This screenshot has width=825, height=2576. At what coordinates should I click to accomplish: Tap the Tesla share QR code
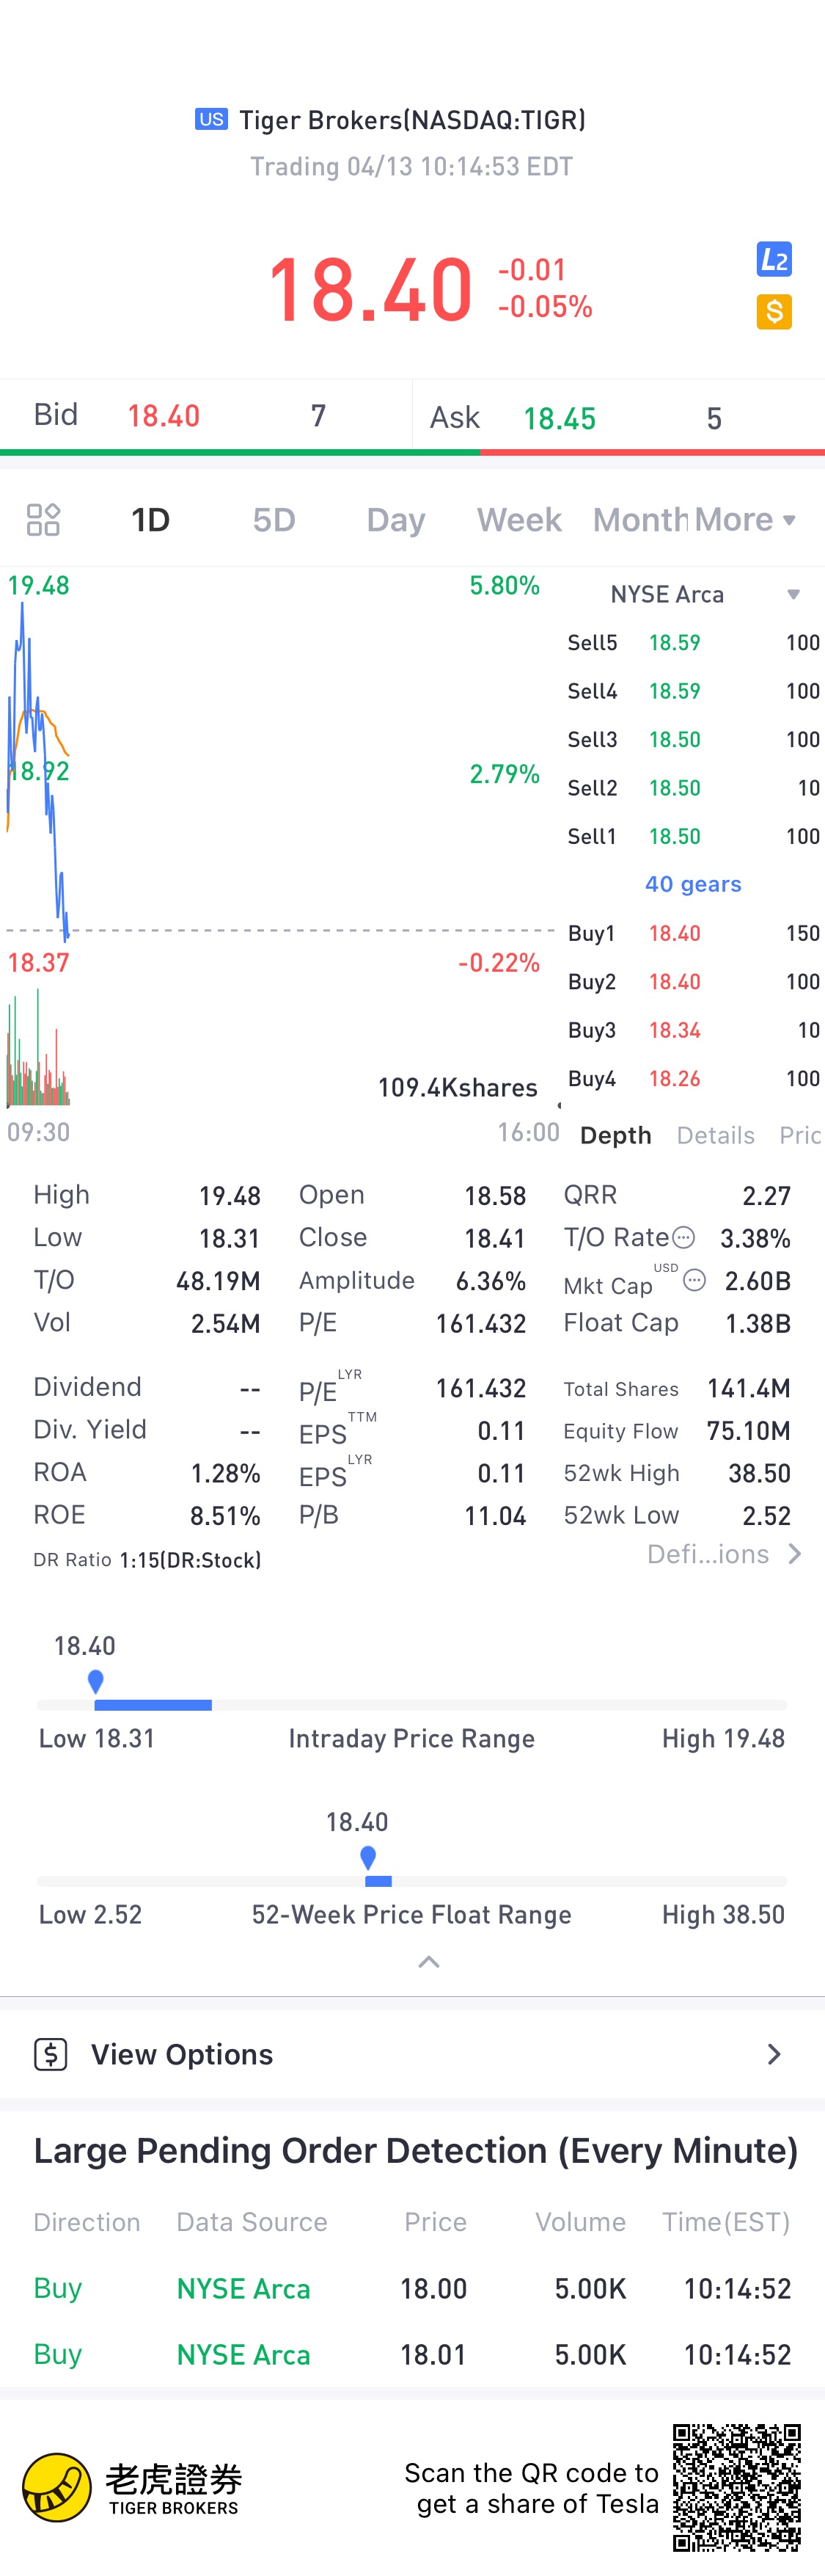click(x=736, y=2487)
